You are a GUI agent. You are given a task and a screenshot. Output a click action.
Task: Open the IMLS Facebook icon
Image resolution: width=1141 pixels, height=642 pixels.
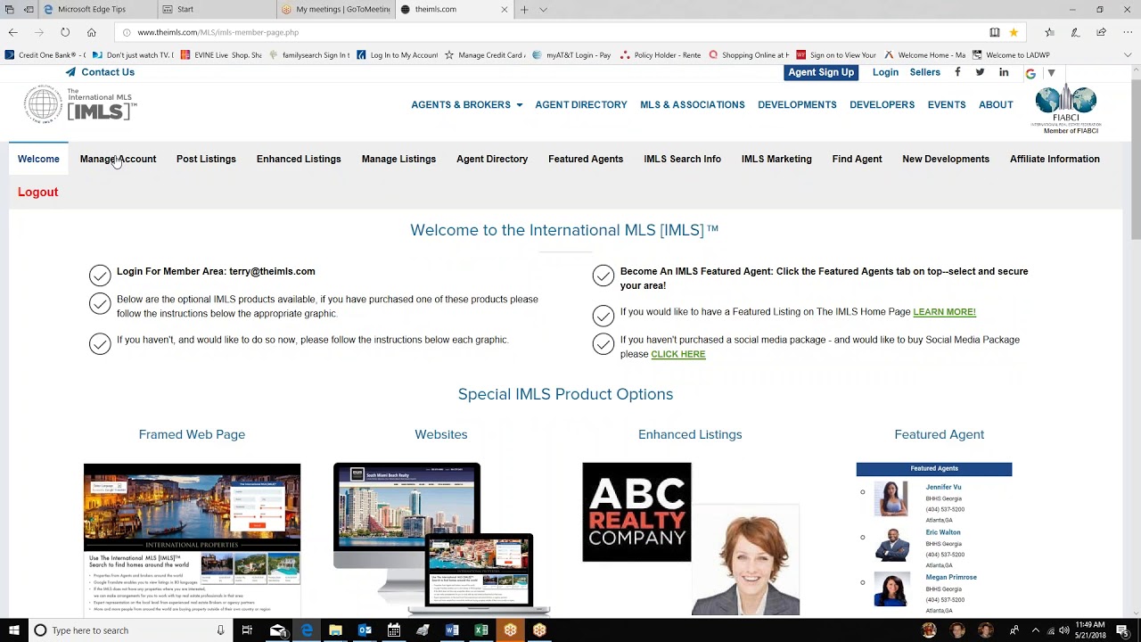(x=957, y=72)
